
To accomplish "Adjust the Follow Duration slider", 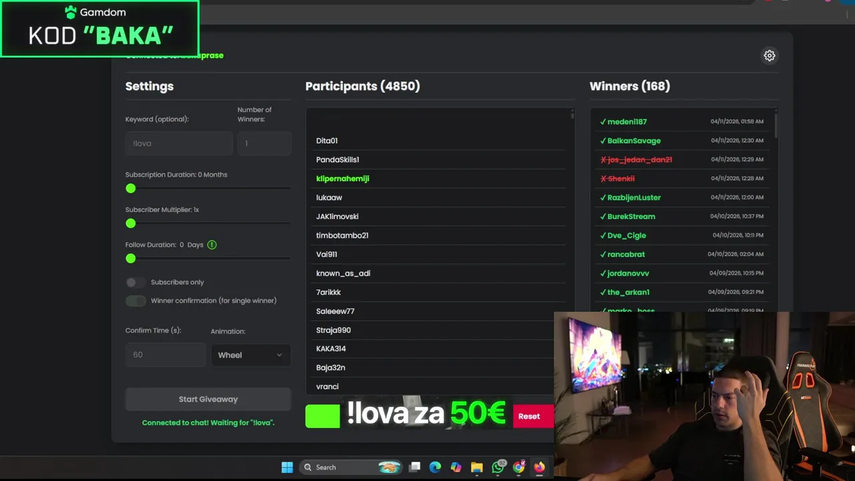I will 131,258.
